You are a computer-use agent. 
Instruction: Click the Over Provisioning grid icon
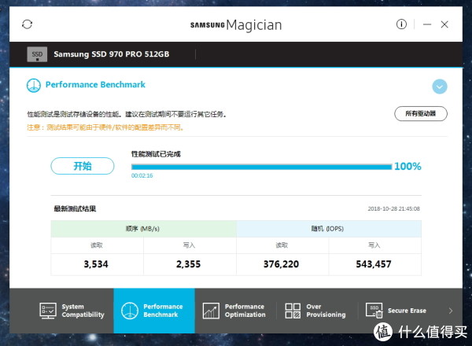[293, 311]
